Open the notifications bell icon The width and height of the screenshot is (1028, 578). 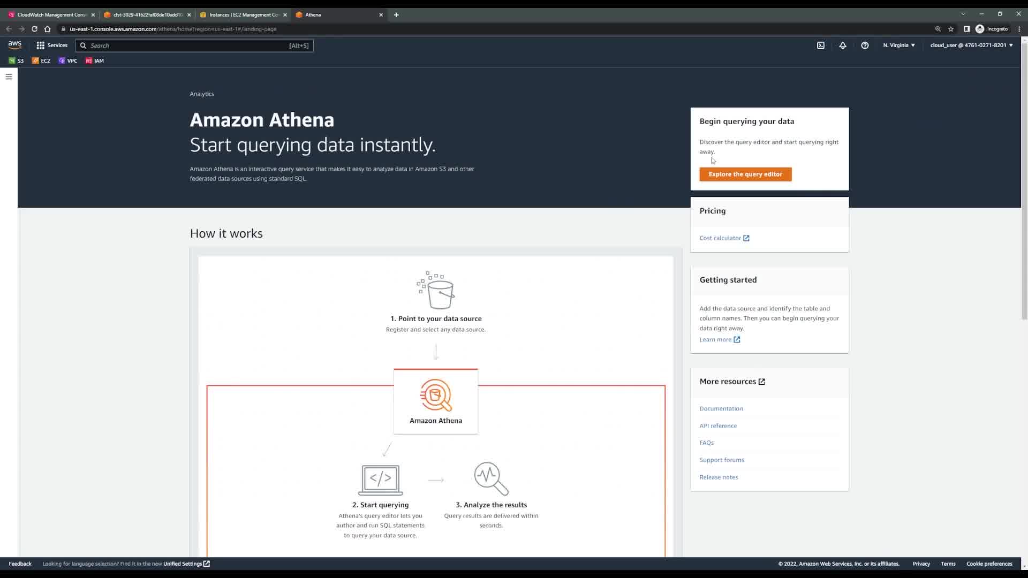click(x=843, y=45)
